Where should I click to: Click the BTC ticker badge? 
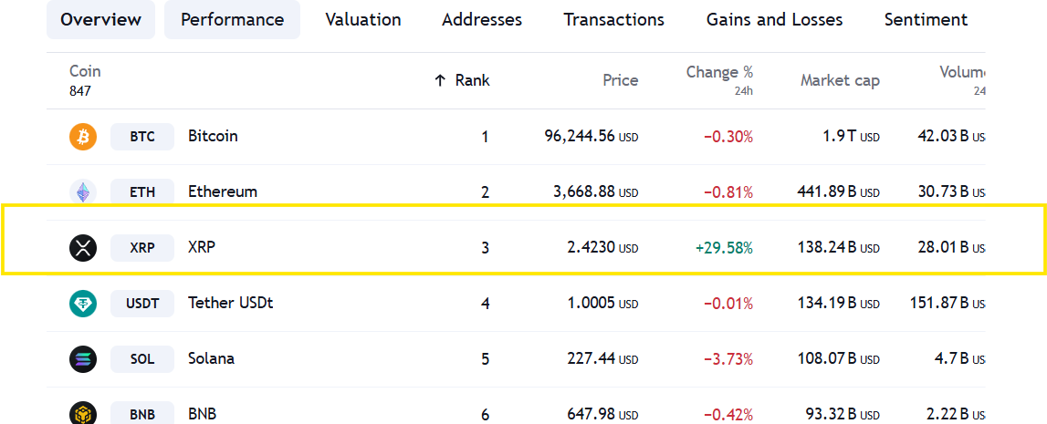pyautogui.click(x=142, y=137)
